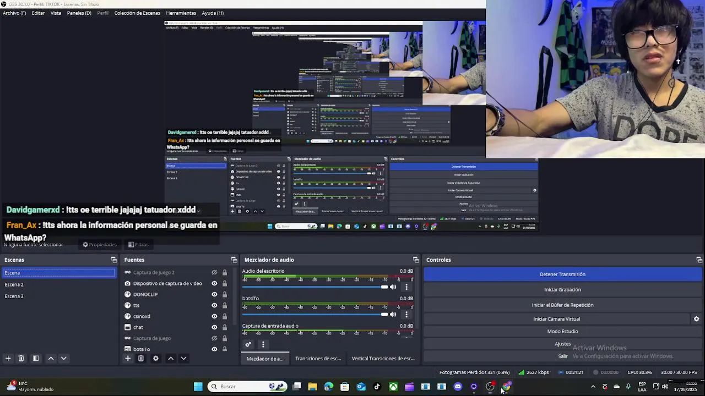Show hidden system tray icons chevron
This screenshot has width=705, height=396.
[593, 387]
